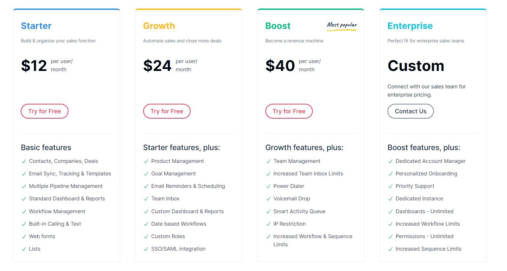507x271 pixels.
Task: Click the Built-in Calling & Text feature
Action: (55, 224)
